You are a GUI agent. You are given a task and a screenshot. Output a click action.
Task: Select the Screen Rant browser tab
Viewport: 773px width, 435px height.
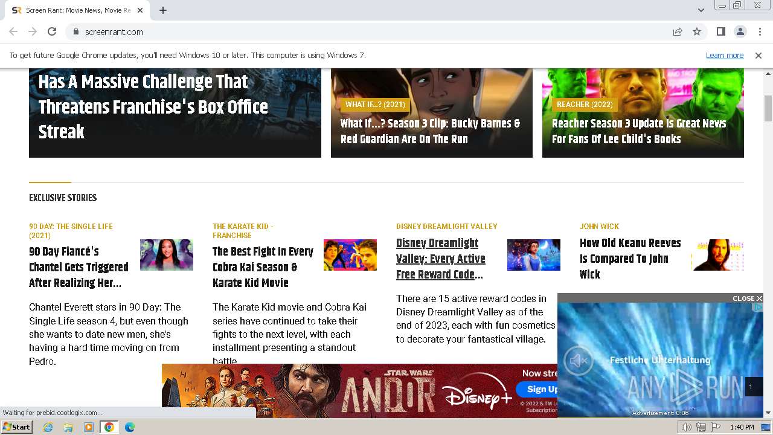click(79, 10)
